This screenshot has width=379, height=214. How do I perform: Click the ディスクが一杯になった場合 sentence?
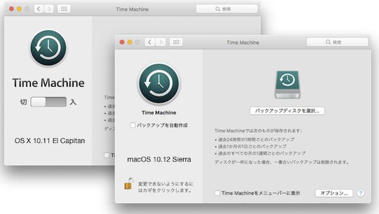coord(282,162)
